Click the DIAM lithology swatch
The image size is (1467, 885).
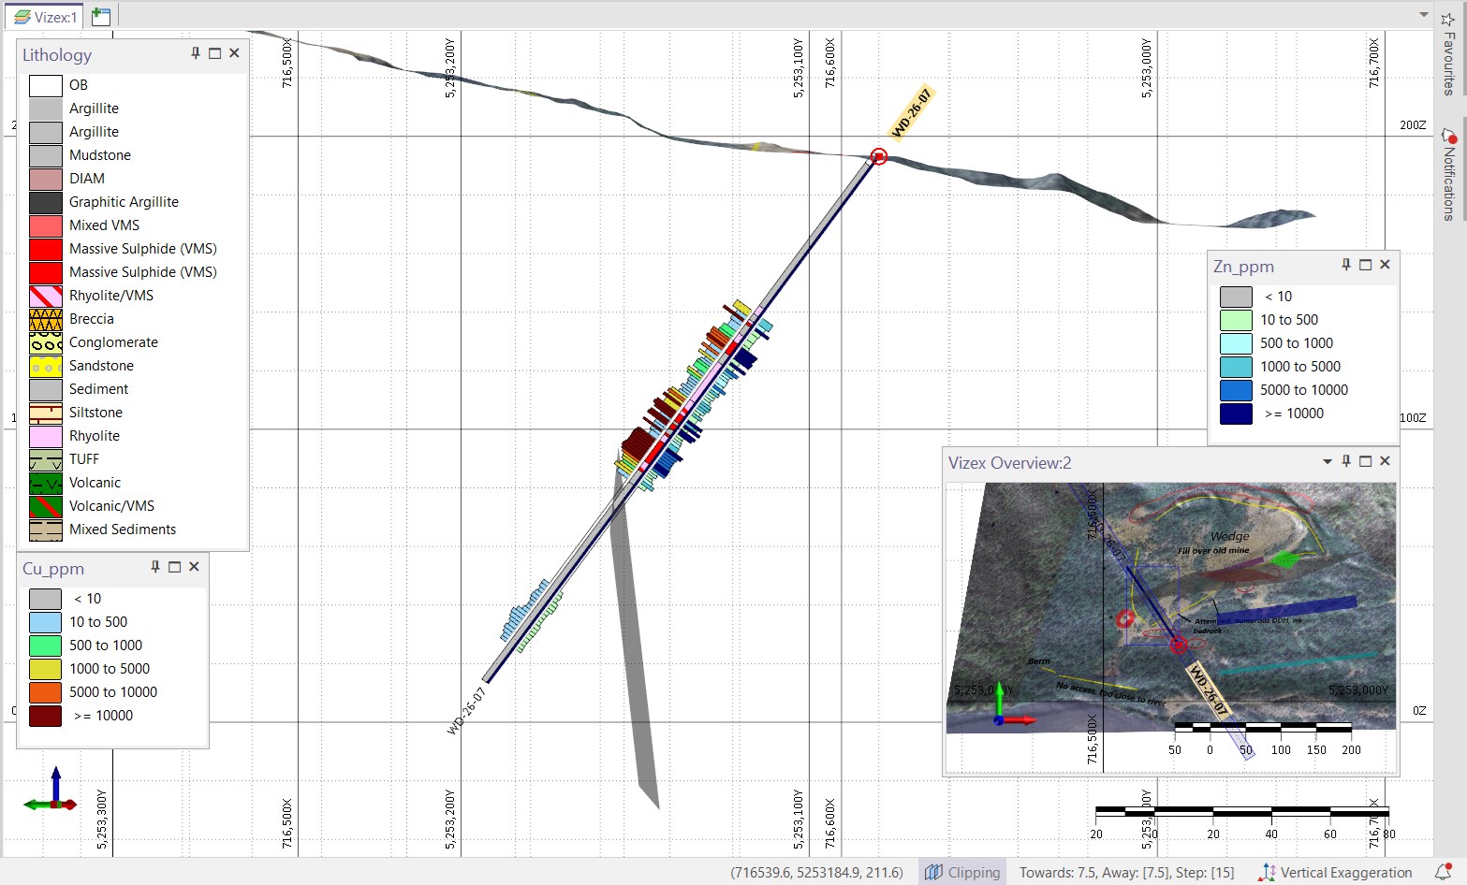coord(46,179)
